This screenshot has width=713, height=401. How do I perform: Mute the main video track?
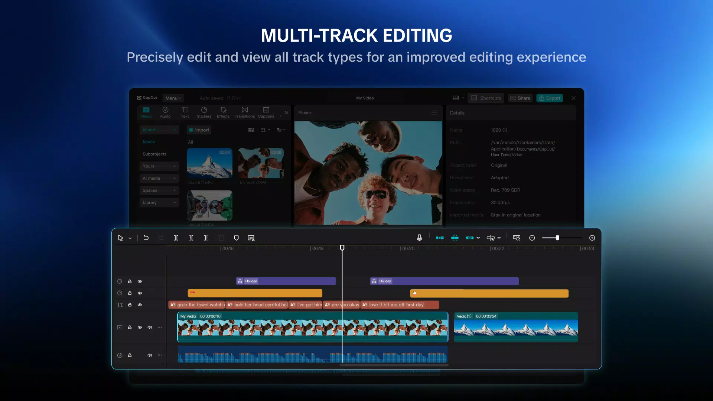tap(150, 327)
